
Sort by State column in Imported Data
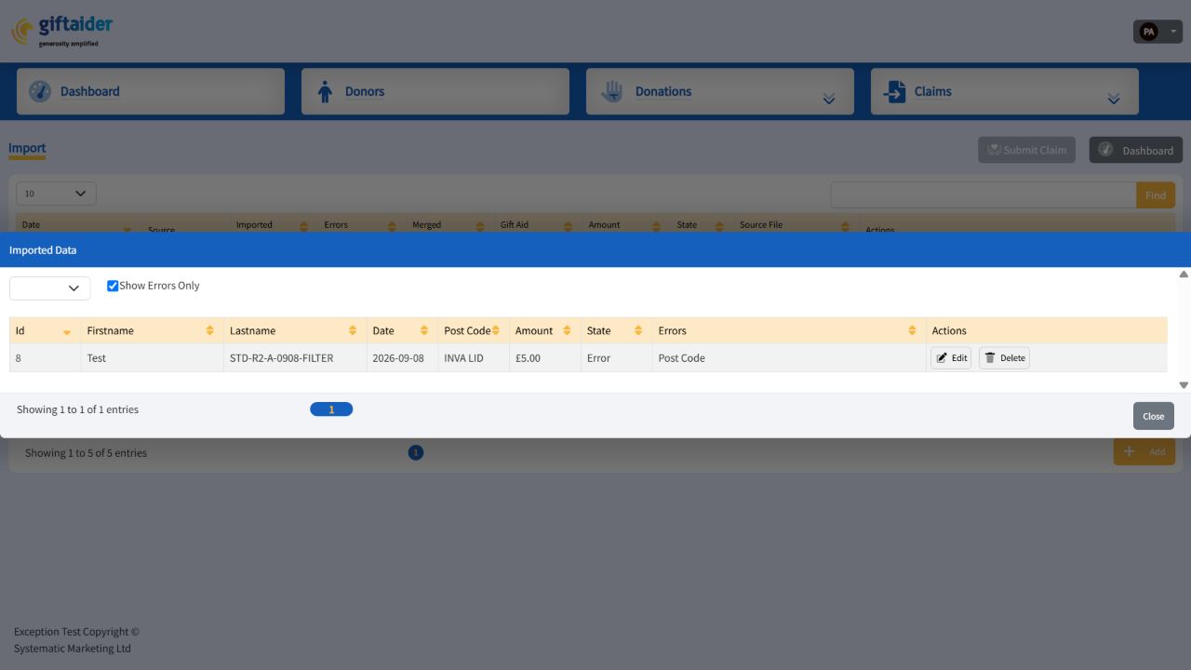[638, 330]
